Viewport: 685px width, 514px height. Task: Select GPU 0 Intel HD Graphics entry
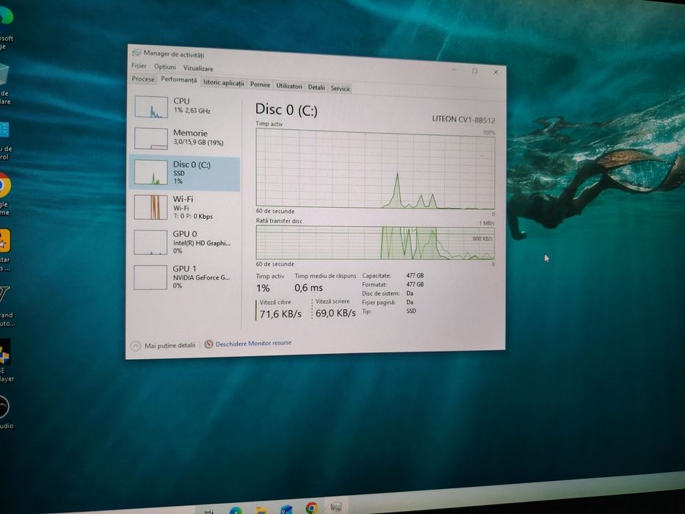click(184, 242)
